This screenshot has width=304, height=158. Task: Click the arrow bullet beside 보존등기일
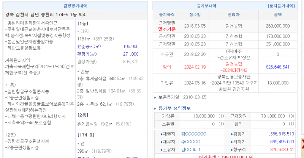pyautogui.click(x=155, y=97)
